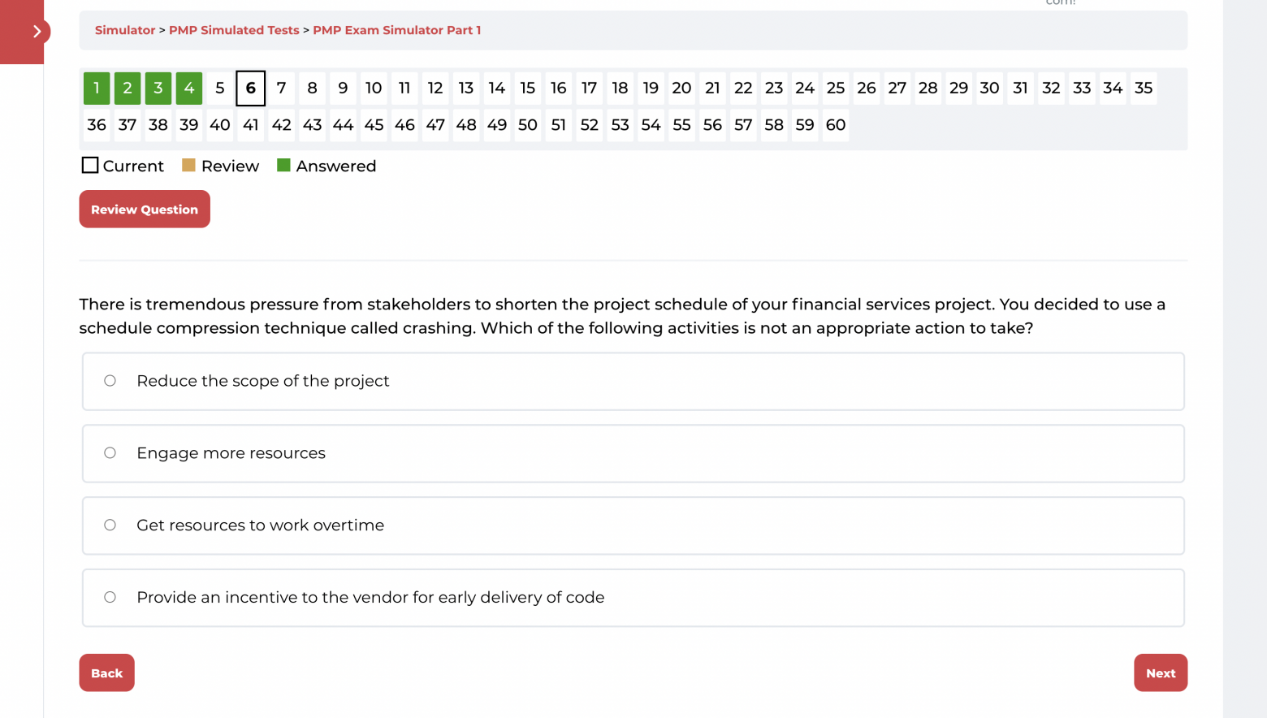Expand the red sidebar chevron arrow
The image size is (1267, 718).
coord(36,32)
